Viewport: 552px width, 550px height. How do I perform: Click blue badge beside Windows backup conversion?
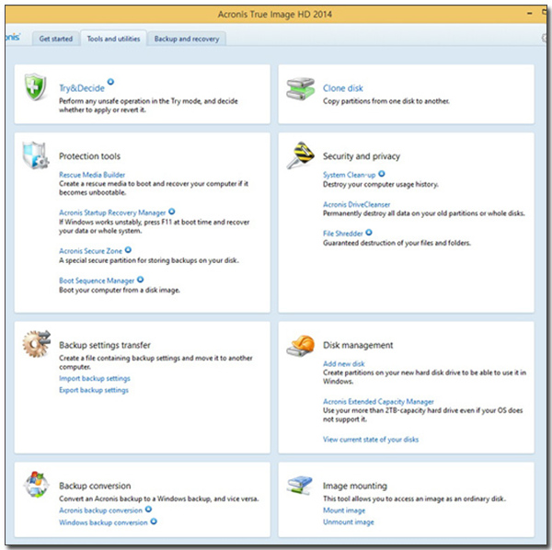pyautogui.click(x=154, y=521)
